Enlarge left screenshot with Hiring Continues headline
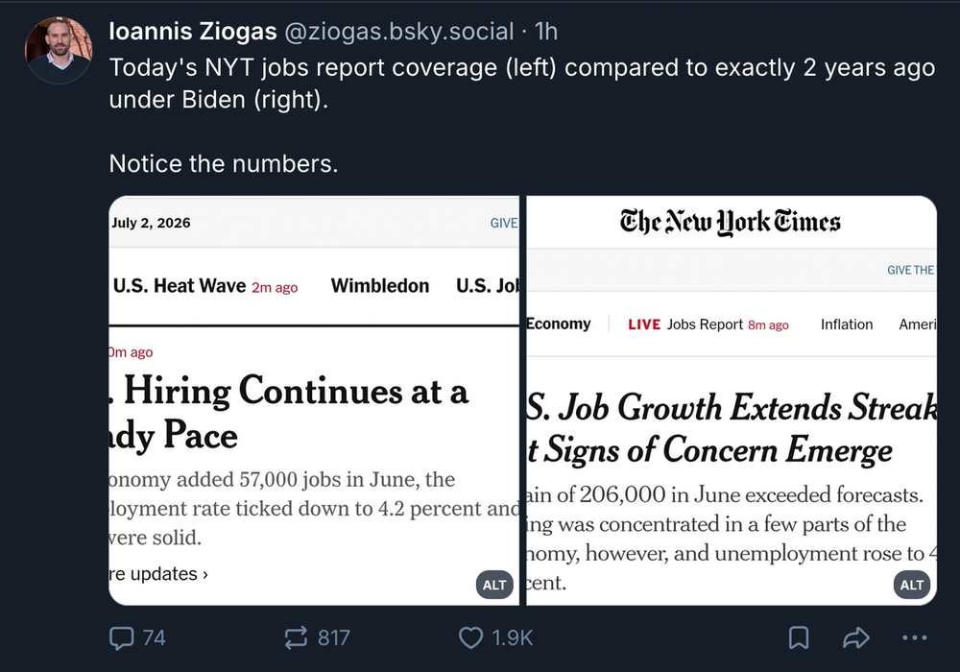This screenshot has width=960, height=672. (x=314, y=401)
